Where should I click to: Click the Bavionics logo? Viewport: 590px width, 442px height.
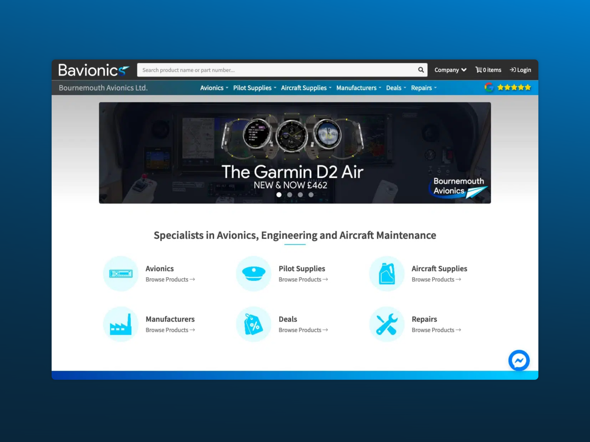94,70
